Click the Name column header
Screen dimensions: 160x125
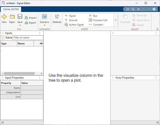[25, 43]
